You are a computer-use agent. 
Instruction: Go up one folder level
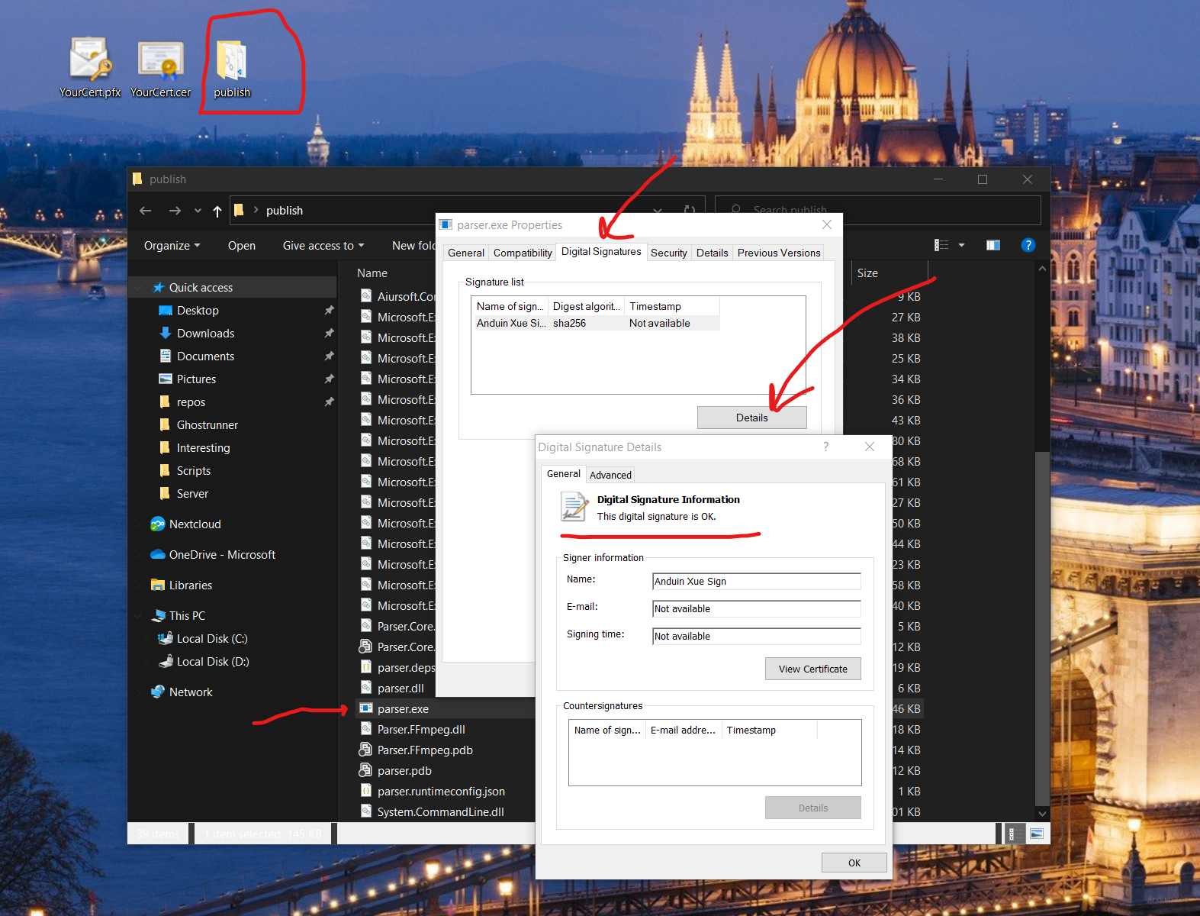[217, 211]
